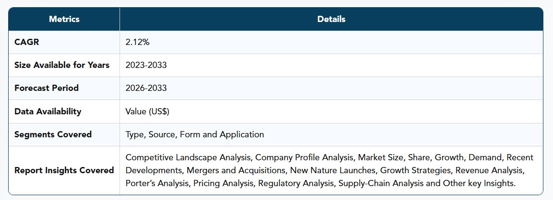Click the Details column header

pyautogui.click(x=331, y=19)
